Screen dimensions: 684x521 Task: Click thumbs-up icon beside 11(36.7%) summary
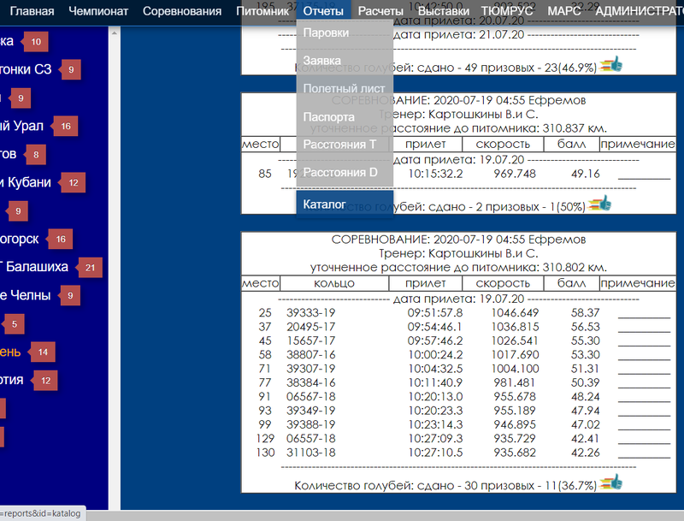click(611, 483)
